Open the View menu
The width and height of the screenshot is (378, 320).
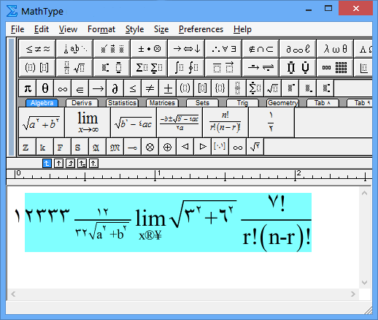(68, 29)
